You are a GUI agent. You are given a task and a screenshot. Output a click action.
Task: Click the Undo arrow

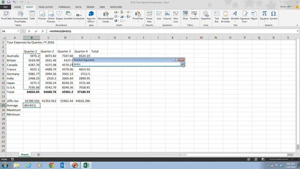point(15,2)
